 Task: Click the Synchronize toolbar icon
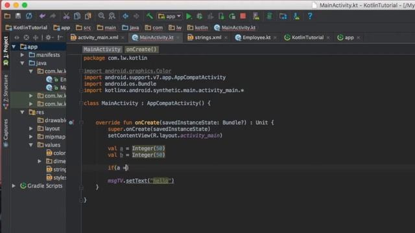pyautogui.click(x=29, y=16)
